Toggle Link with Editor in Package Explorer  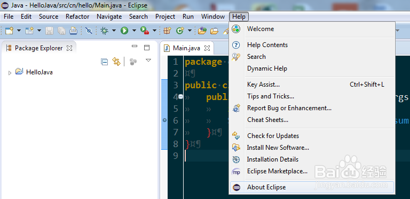pos(116,62)
